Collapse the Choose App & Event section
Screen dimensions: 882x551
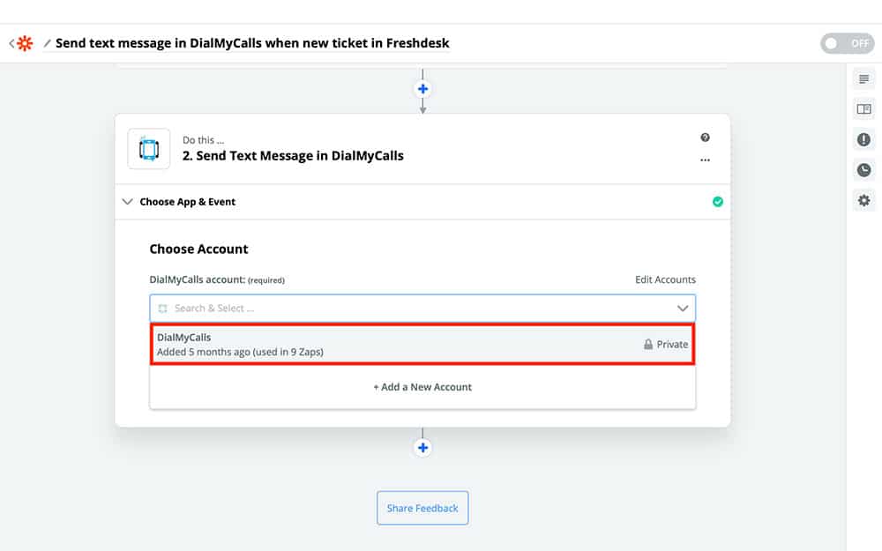click(x=128, y=202)
